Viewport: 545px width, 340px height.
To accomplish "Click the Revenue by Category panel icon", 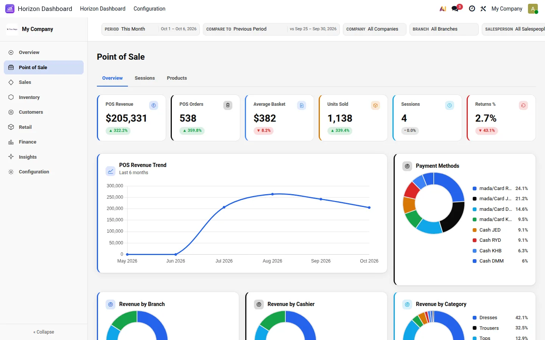I will pos(407,304).
